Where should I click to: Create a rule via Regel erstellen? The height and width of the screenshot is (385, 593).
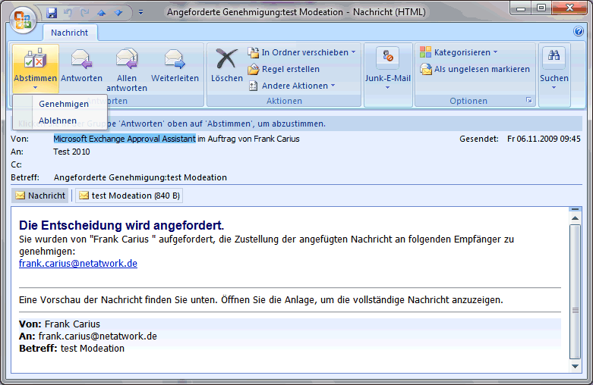click(x=284, y=69)
